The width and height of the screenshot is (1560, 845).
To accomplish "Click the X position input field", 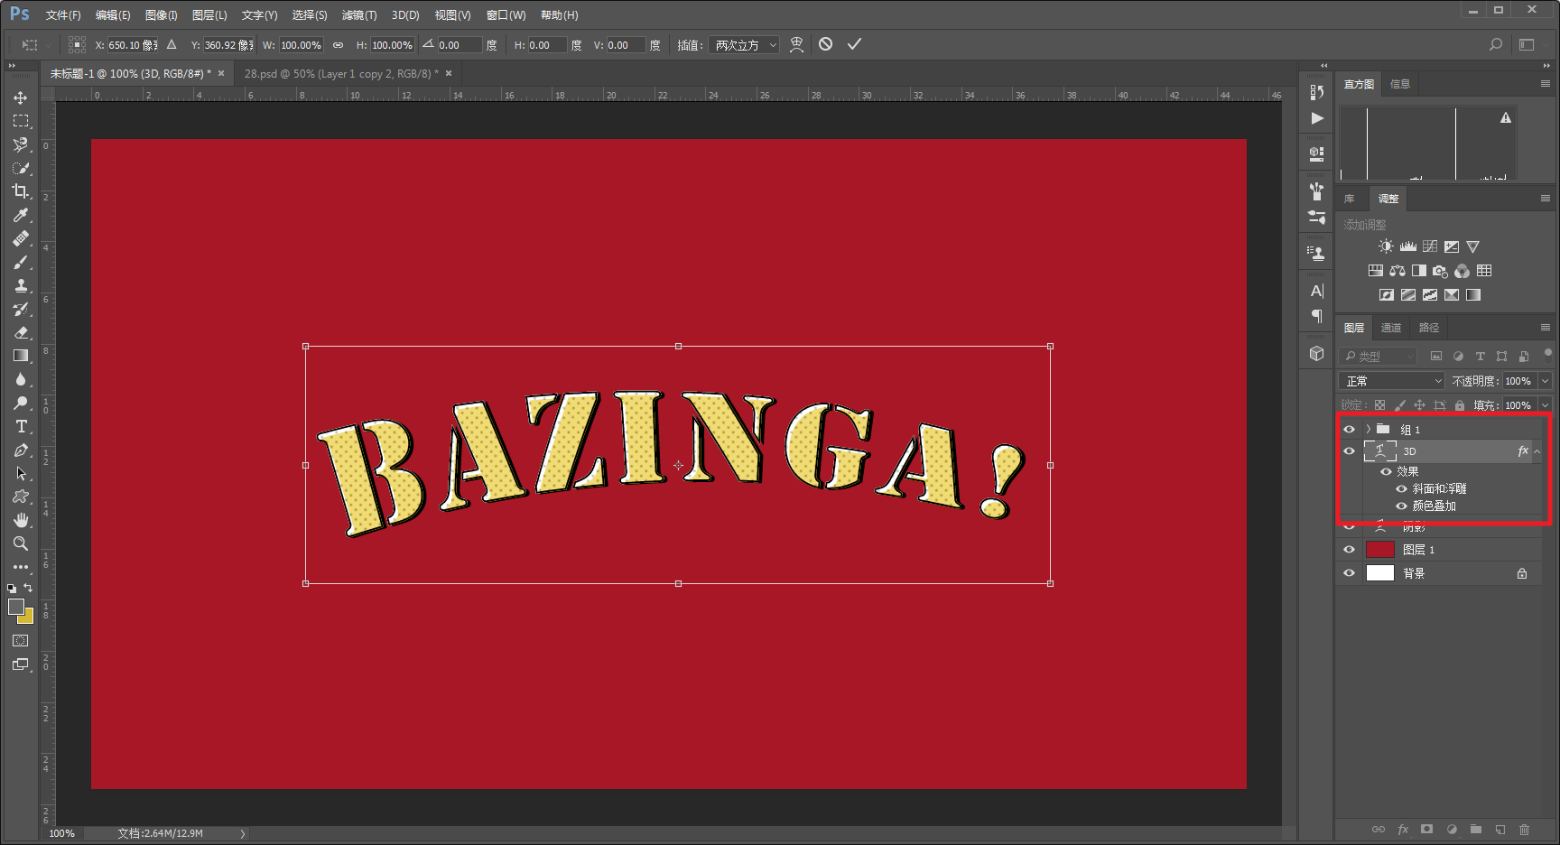I will click(132, 45).
